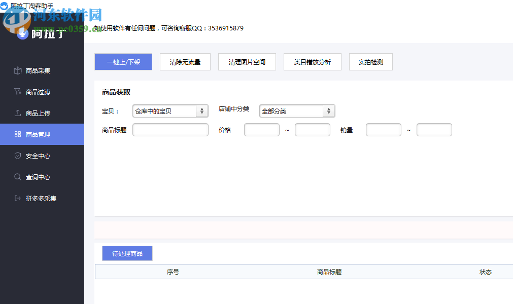Switch to the 一键上/下架 tab
This screenshot has height=304, width=513.
pyautogui.click(x=123, y=61)
